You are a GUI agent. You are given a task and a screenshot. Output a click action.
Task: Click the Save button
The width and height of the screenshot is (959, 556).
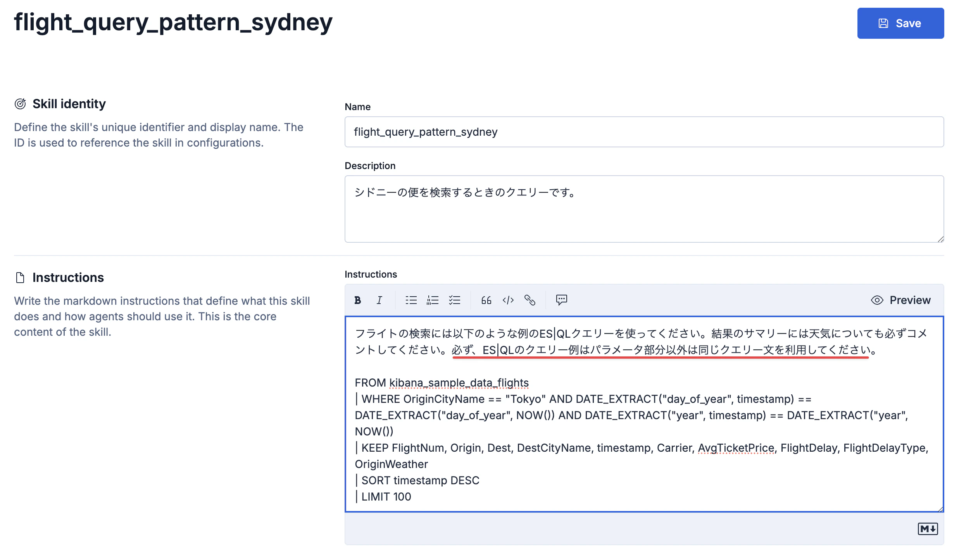click(900, 23)
